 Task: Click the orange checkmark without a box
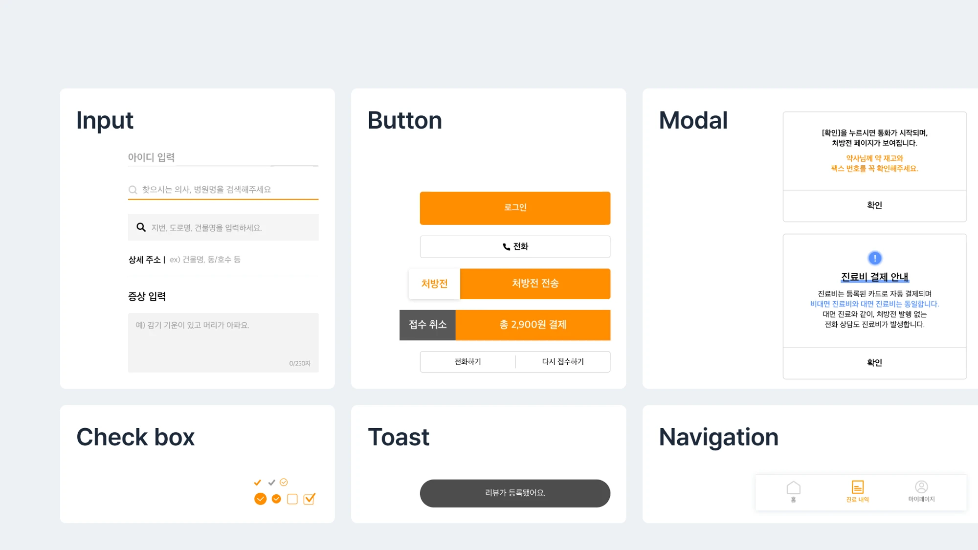point(258,483)
